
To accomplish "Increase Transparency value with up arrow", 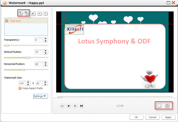I will click(45, 39).
